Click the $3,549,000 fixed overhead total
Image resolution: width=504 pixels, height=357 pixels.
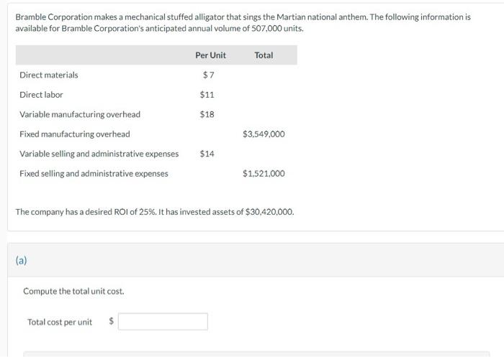(x=264, y=134)
